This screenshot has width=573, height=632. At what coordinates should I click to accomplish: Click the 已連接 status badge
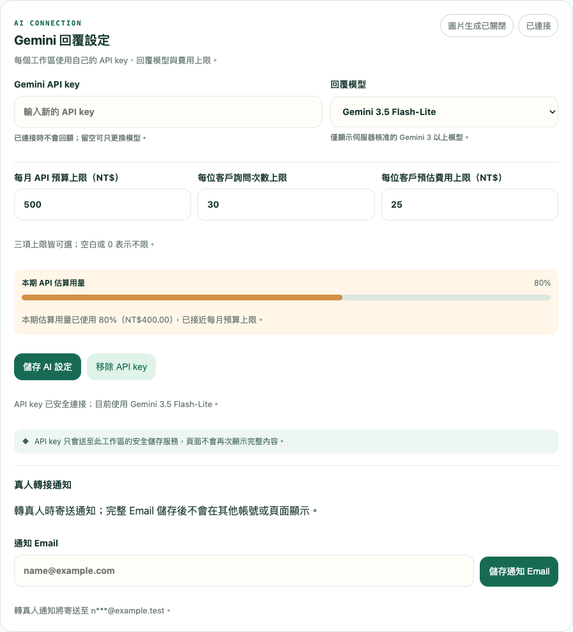tap(538, 26)
